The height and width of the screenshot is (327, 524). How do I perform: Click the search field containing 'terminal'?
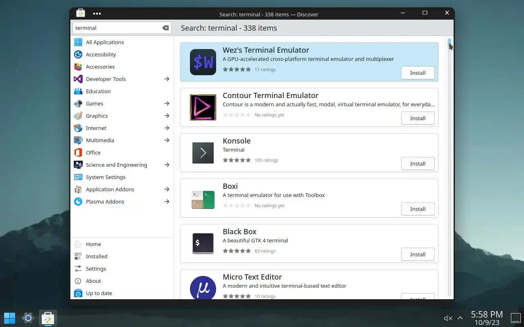(x=122, y=28)
